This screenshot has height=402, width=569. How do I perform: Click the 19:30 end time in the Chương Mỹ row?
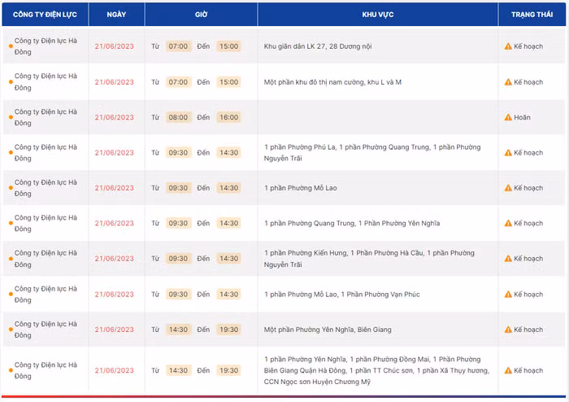[229, 370]
